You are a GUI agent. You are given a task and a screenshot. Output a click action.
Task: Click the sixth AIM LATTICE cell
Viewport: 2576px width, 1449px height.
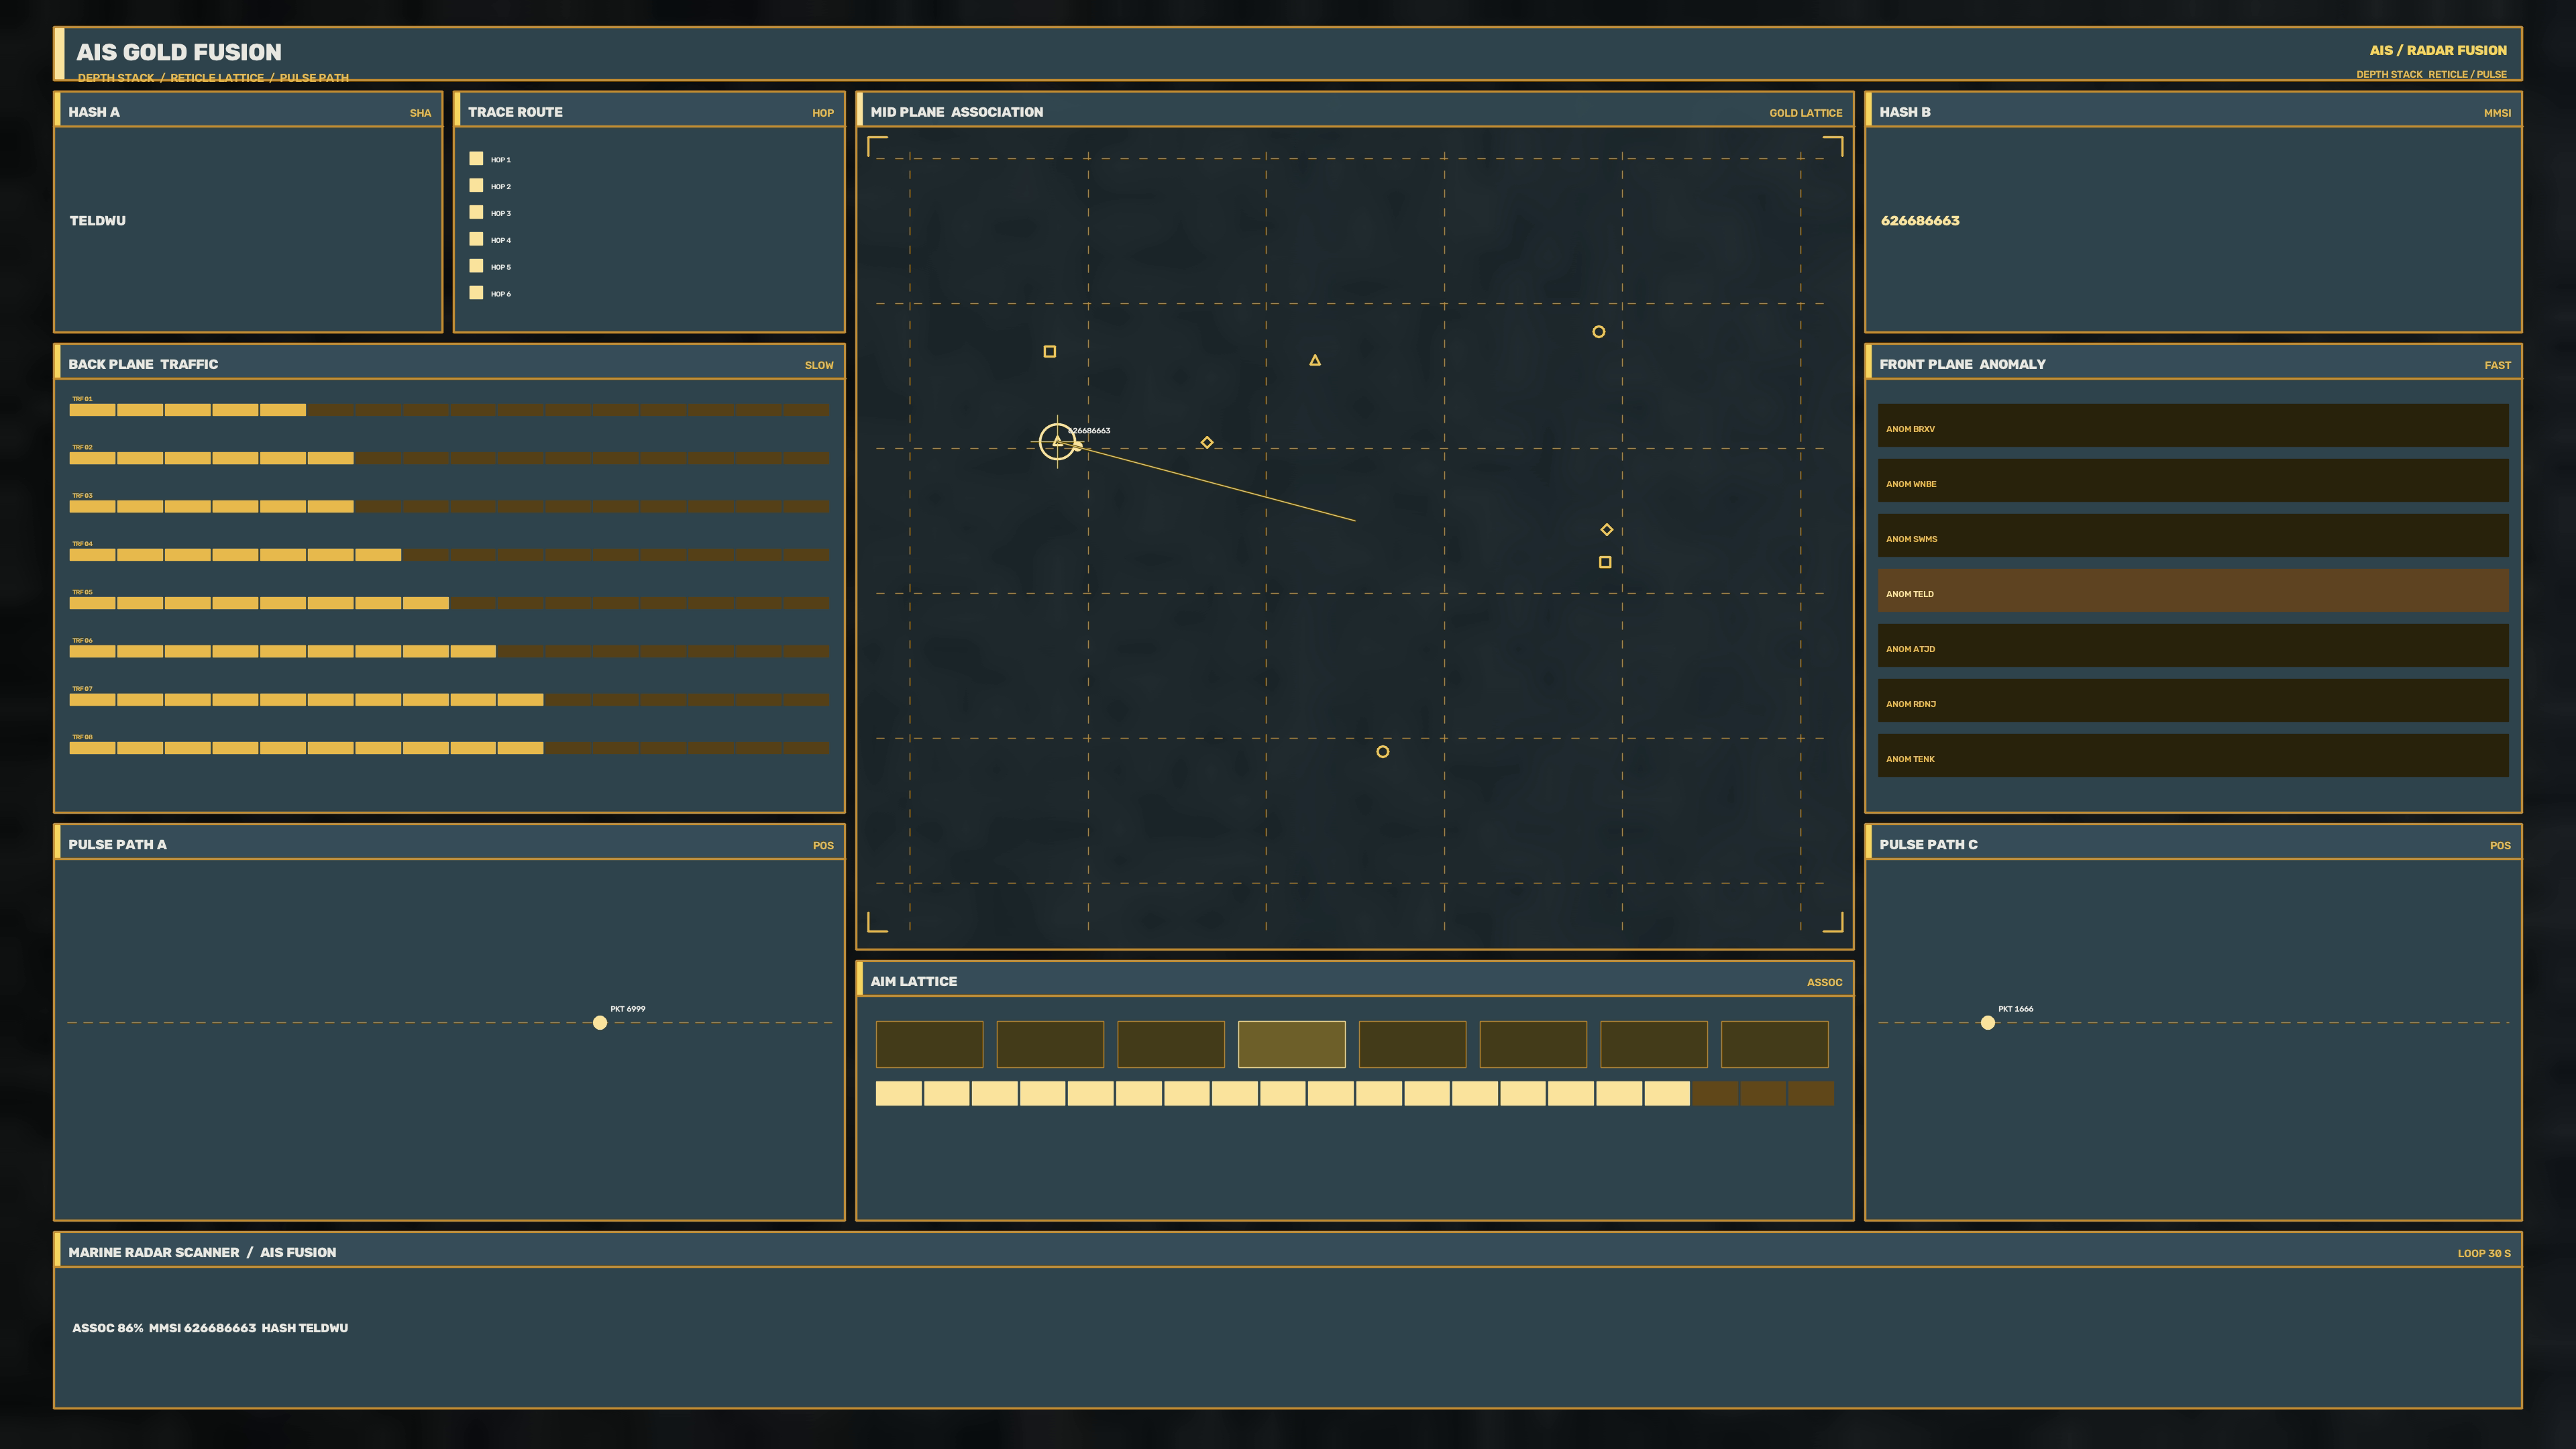1533,1044
